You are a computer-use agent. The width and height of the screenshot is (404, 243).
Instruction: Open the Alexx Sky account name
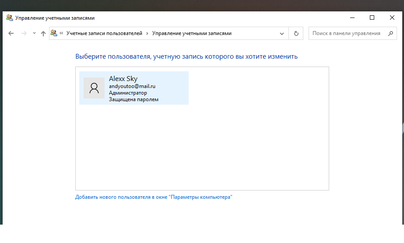(x=123, y=79)
